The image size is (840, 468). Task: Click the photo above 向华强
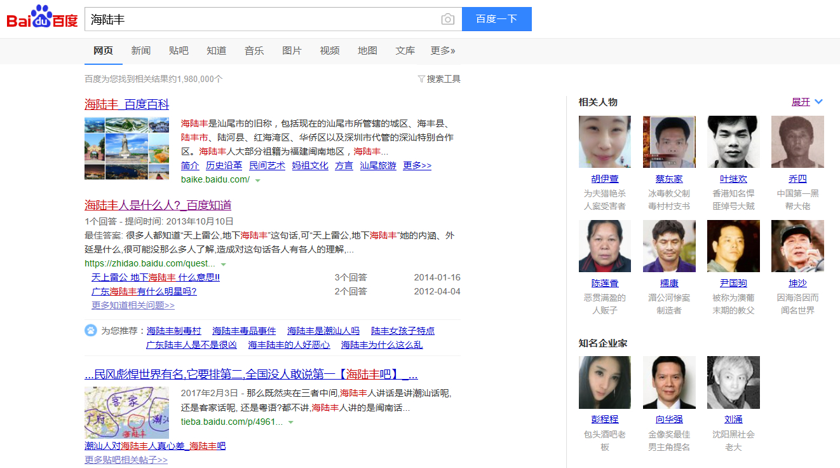click(669, 382)
